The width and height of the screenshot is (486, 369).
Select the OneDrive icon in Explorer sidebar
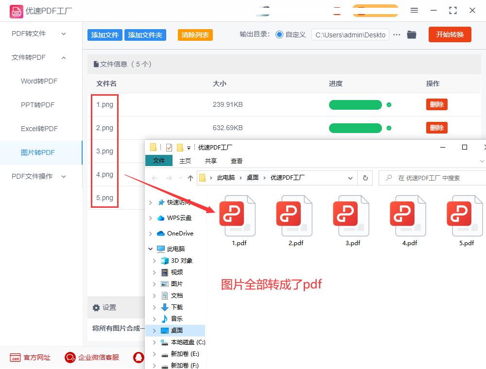tap(160, 233)
